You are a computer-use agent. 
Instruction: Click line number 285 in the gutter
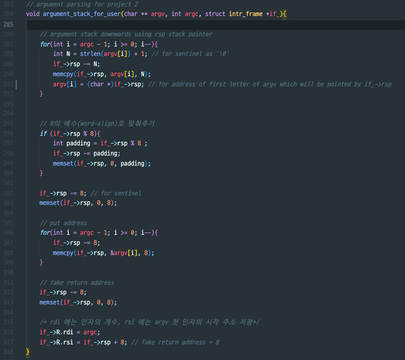[x=8, y=24]
